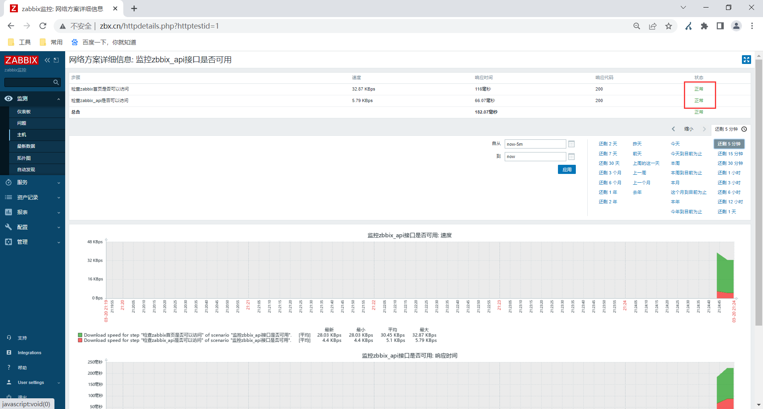
Task: Open 拓扑图 in the sidebar
Action: point(24,158)
